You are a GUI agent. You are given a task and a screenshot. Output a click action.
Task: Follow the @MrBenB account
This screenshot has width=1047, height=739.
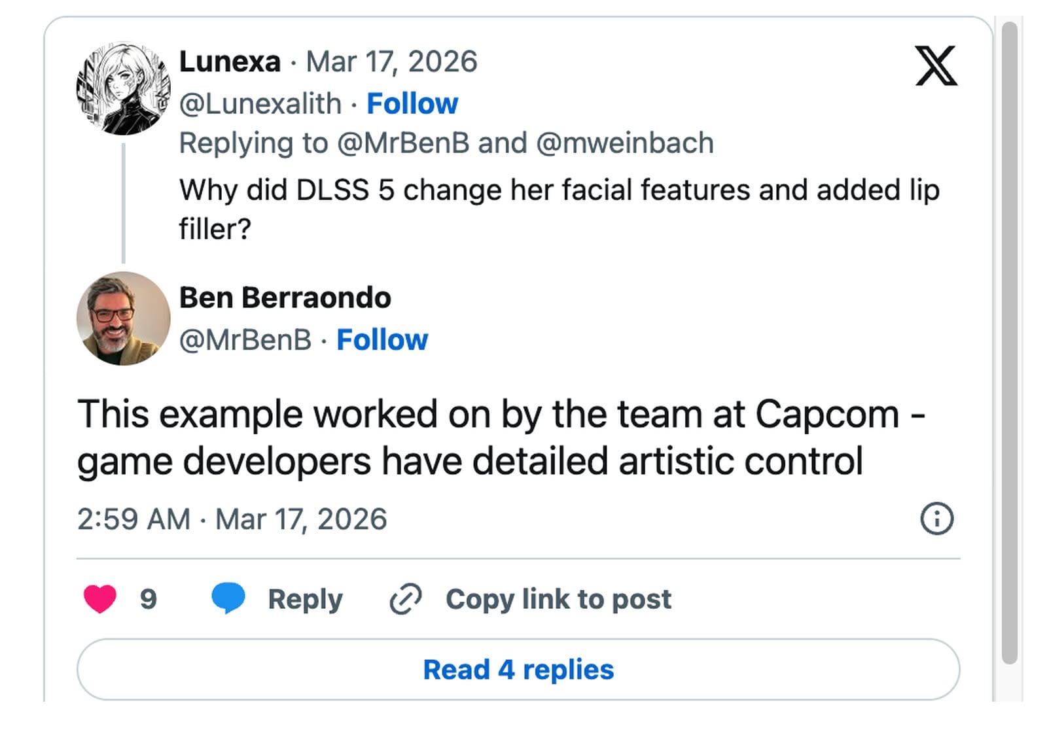click(382, 339)
